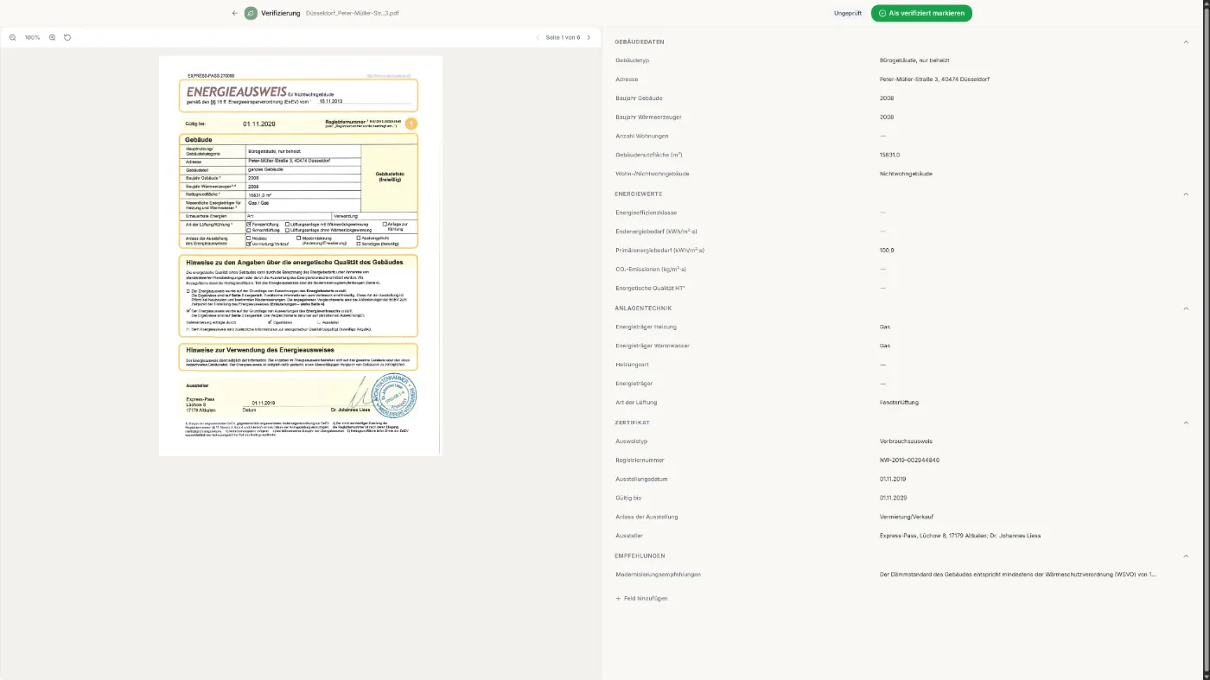Edit the empty Endenergiebedarf value

click(x=882, y=232)
